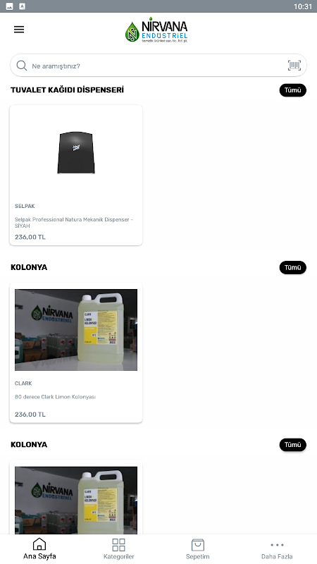Viewport: 317px width, 564px height.
Task: Tap Tümü beside second Kolonya section
Action: pos(292,445)
